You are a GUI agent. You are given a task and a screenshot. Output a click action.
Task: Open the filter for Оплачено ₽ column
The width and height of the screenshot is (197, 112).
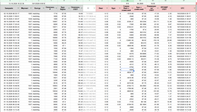(x=56, y=8)
